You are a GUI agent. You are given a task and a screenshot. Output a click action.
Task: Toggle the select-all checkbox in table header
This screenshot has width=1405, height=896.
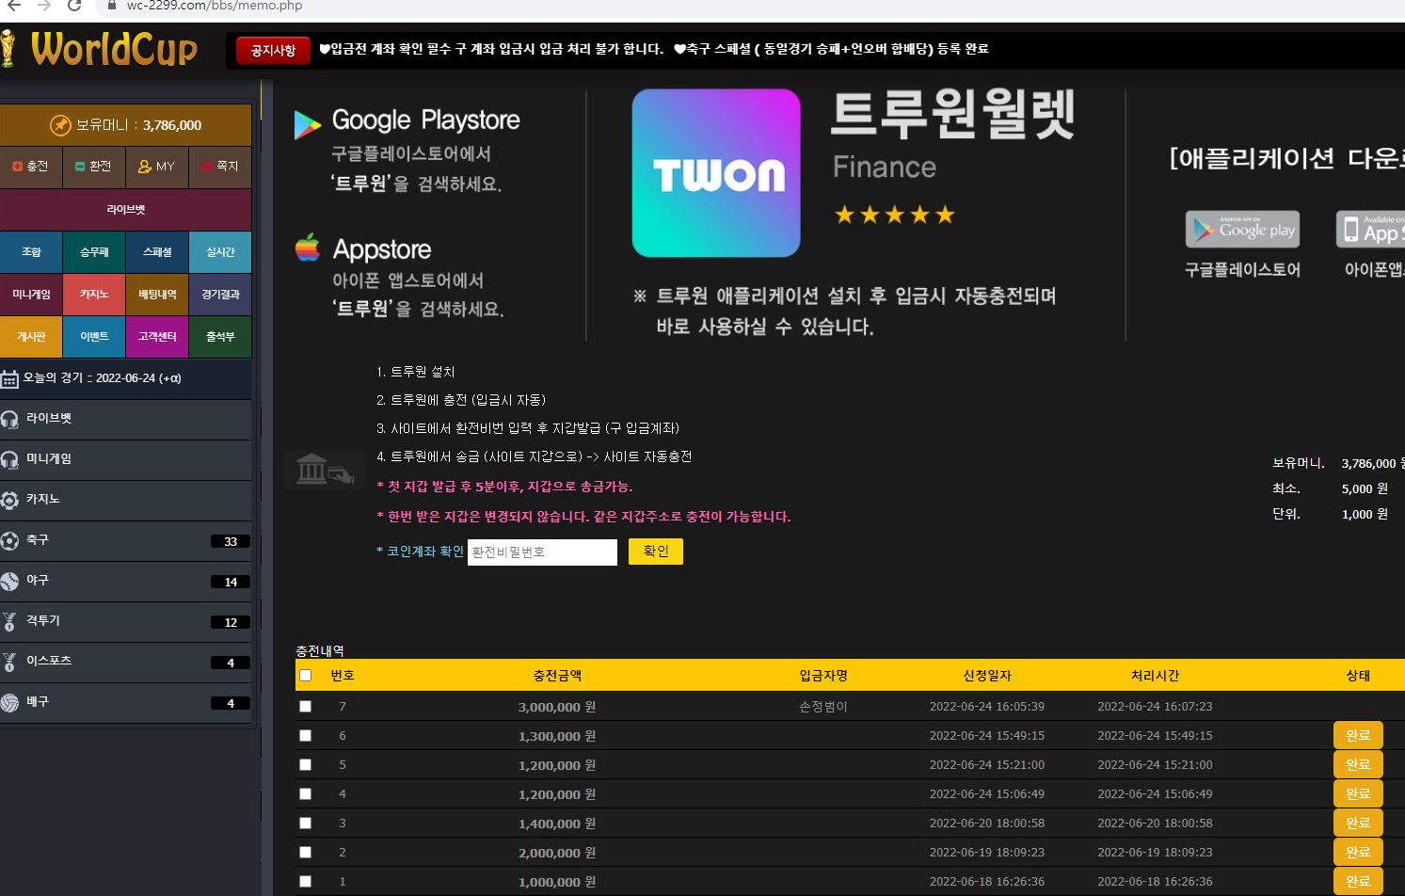pos(305,675)
